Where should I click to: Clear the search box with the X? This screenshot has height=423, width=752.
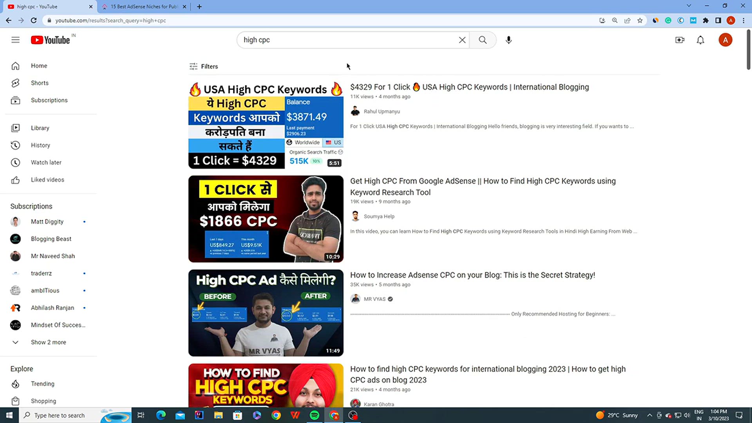[x=462, y=40]
